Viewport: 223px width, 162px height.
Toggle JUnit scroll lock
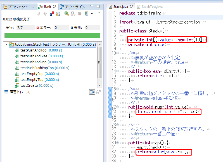coord(58,14)
